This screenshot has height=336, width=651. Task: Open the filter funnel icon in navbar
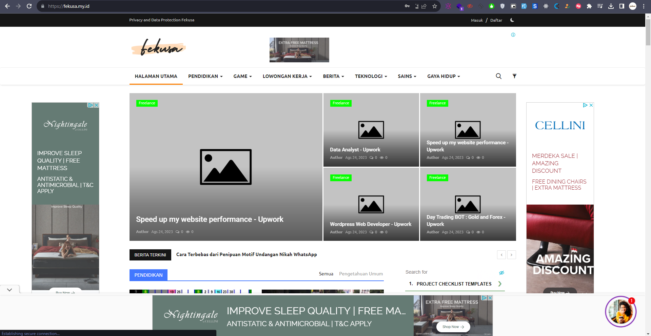(514, 76)
